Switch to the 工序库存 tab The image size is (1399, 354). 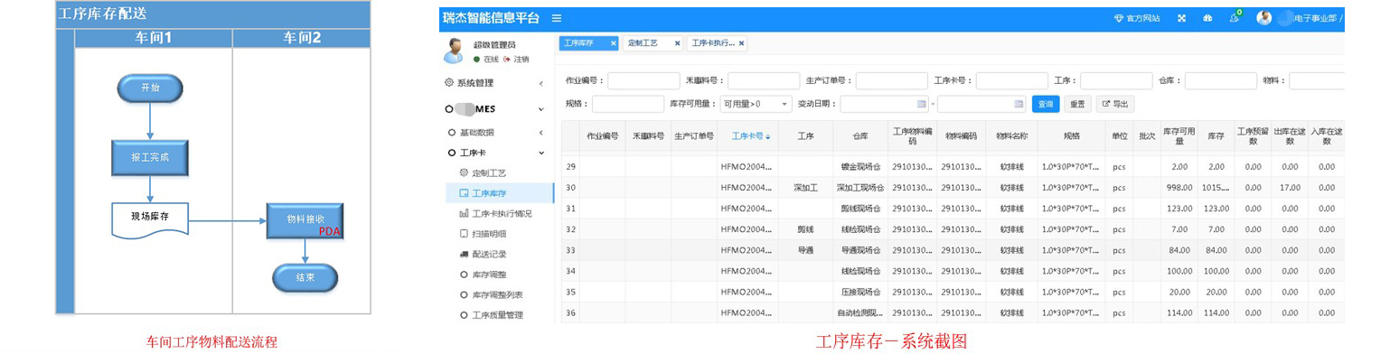579,42
